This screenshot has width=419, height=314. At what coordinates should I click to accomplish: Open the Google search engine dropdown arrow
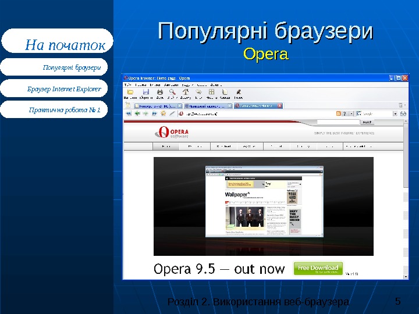395,114
